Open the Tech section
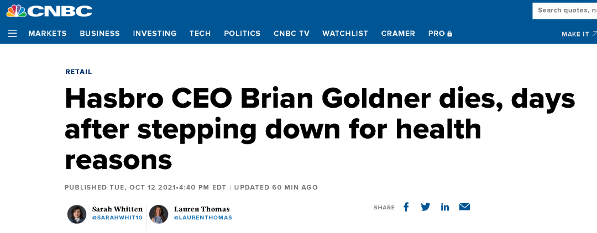The image size is (597, 233). tap(200, 34)
